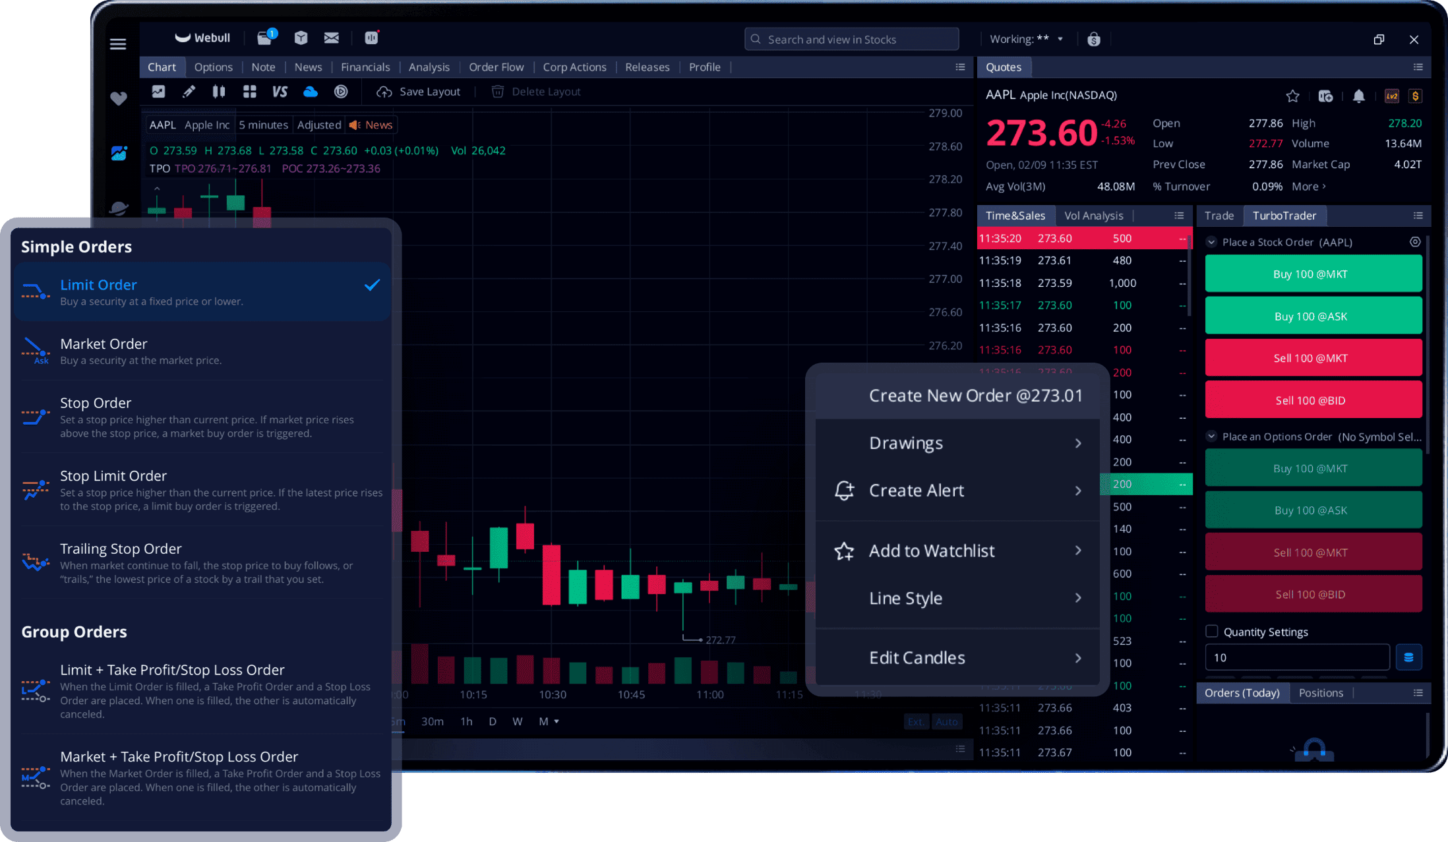The image size is (1448, 842).
Task: Click the stock Sell 100 @BID button
Action: coord(1313,400)
